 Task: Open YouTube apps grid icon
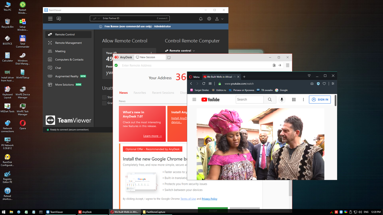click(294, 99)
